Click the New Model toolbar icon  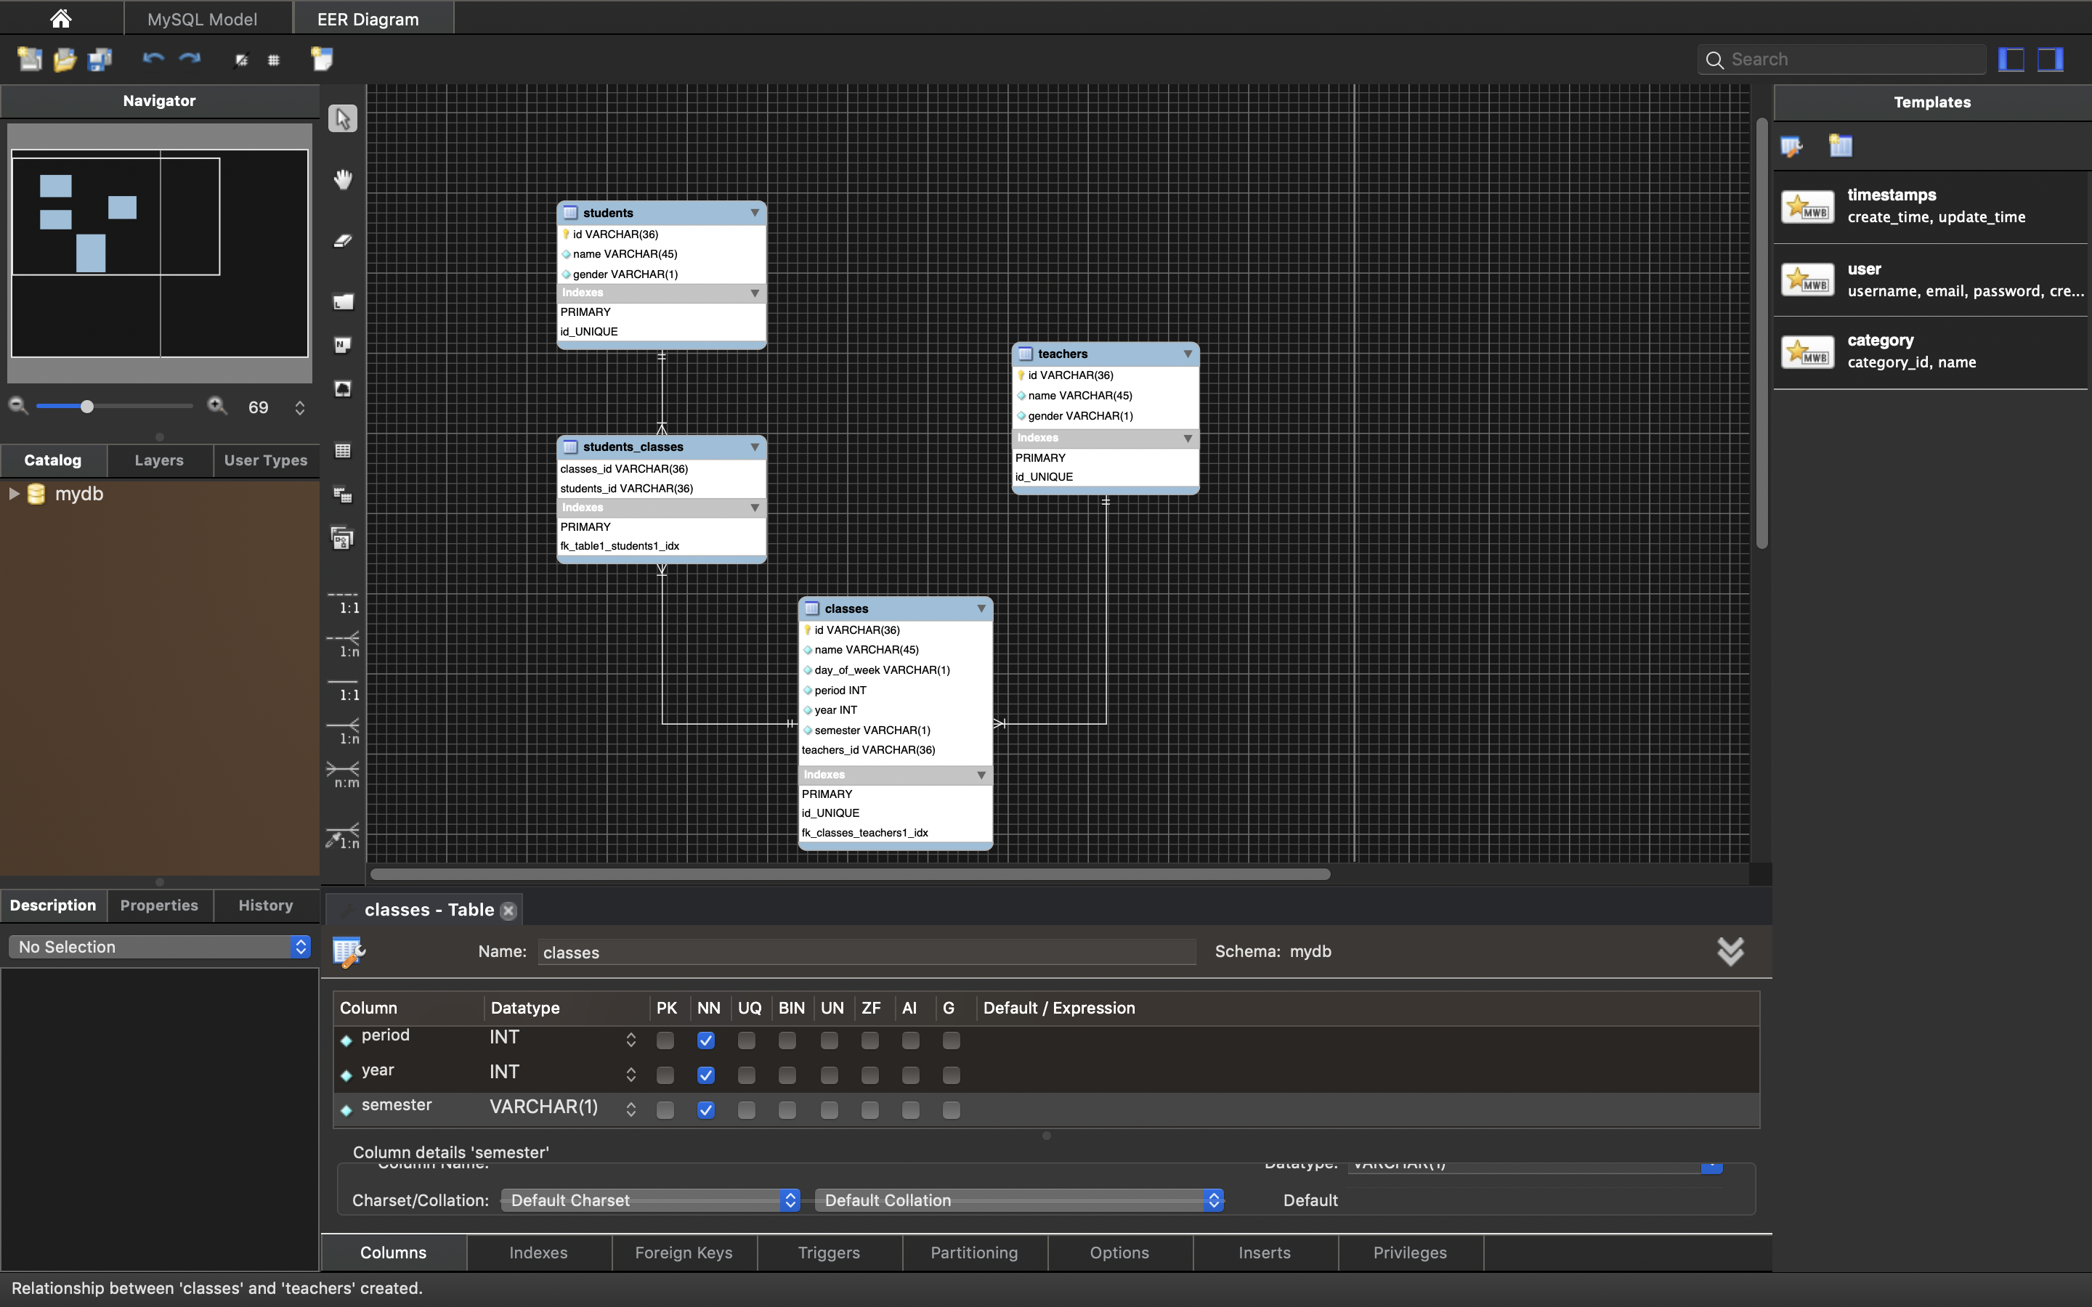tap(29, 59)
